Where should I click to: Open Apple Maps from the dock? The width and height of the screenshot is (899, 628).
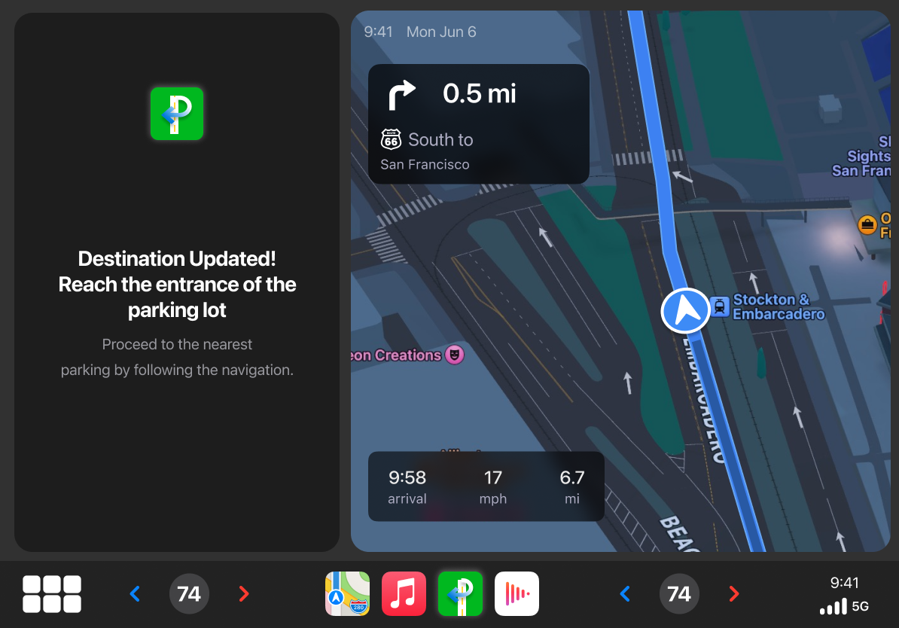coord(347,593)
